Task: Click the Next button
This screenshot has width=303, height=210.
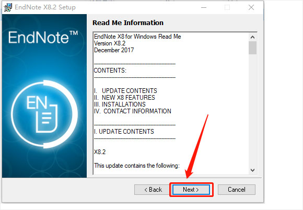Action: point(191,190)
